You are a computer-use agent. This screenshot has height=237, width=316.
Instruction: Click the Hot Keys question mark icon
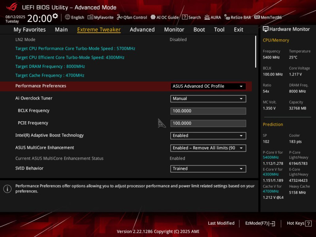point(308,224)
